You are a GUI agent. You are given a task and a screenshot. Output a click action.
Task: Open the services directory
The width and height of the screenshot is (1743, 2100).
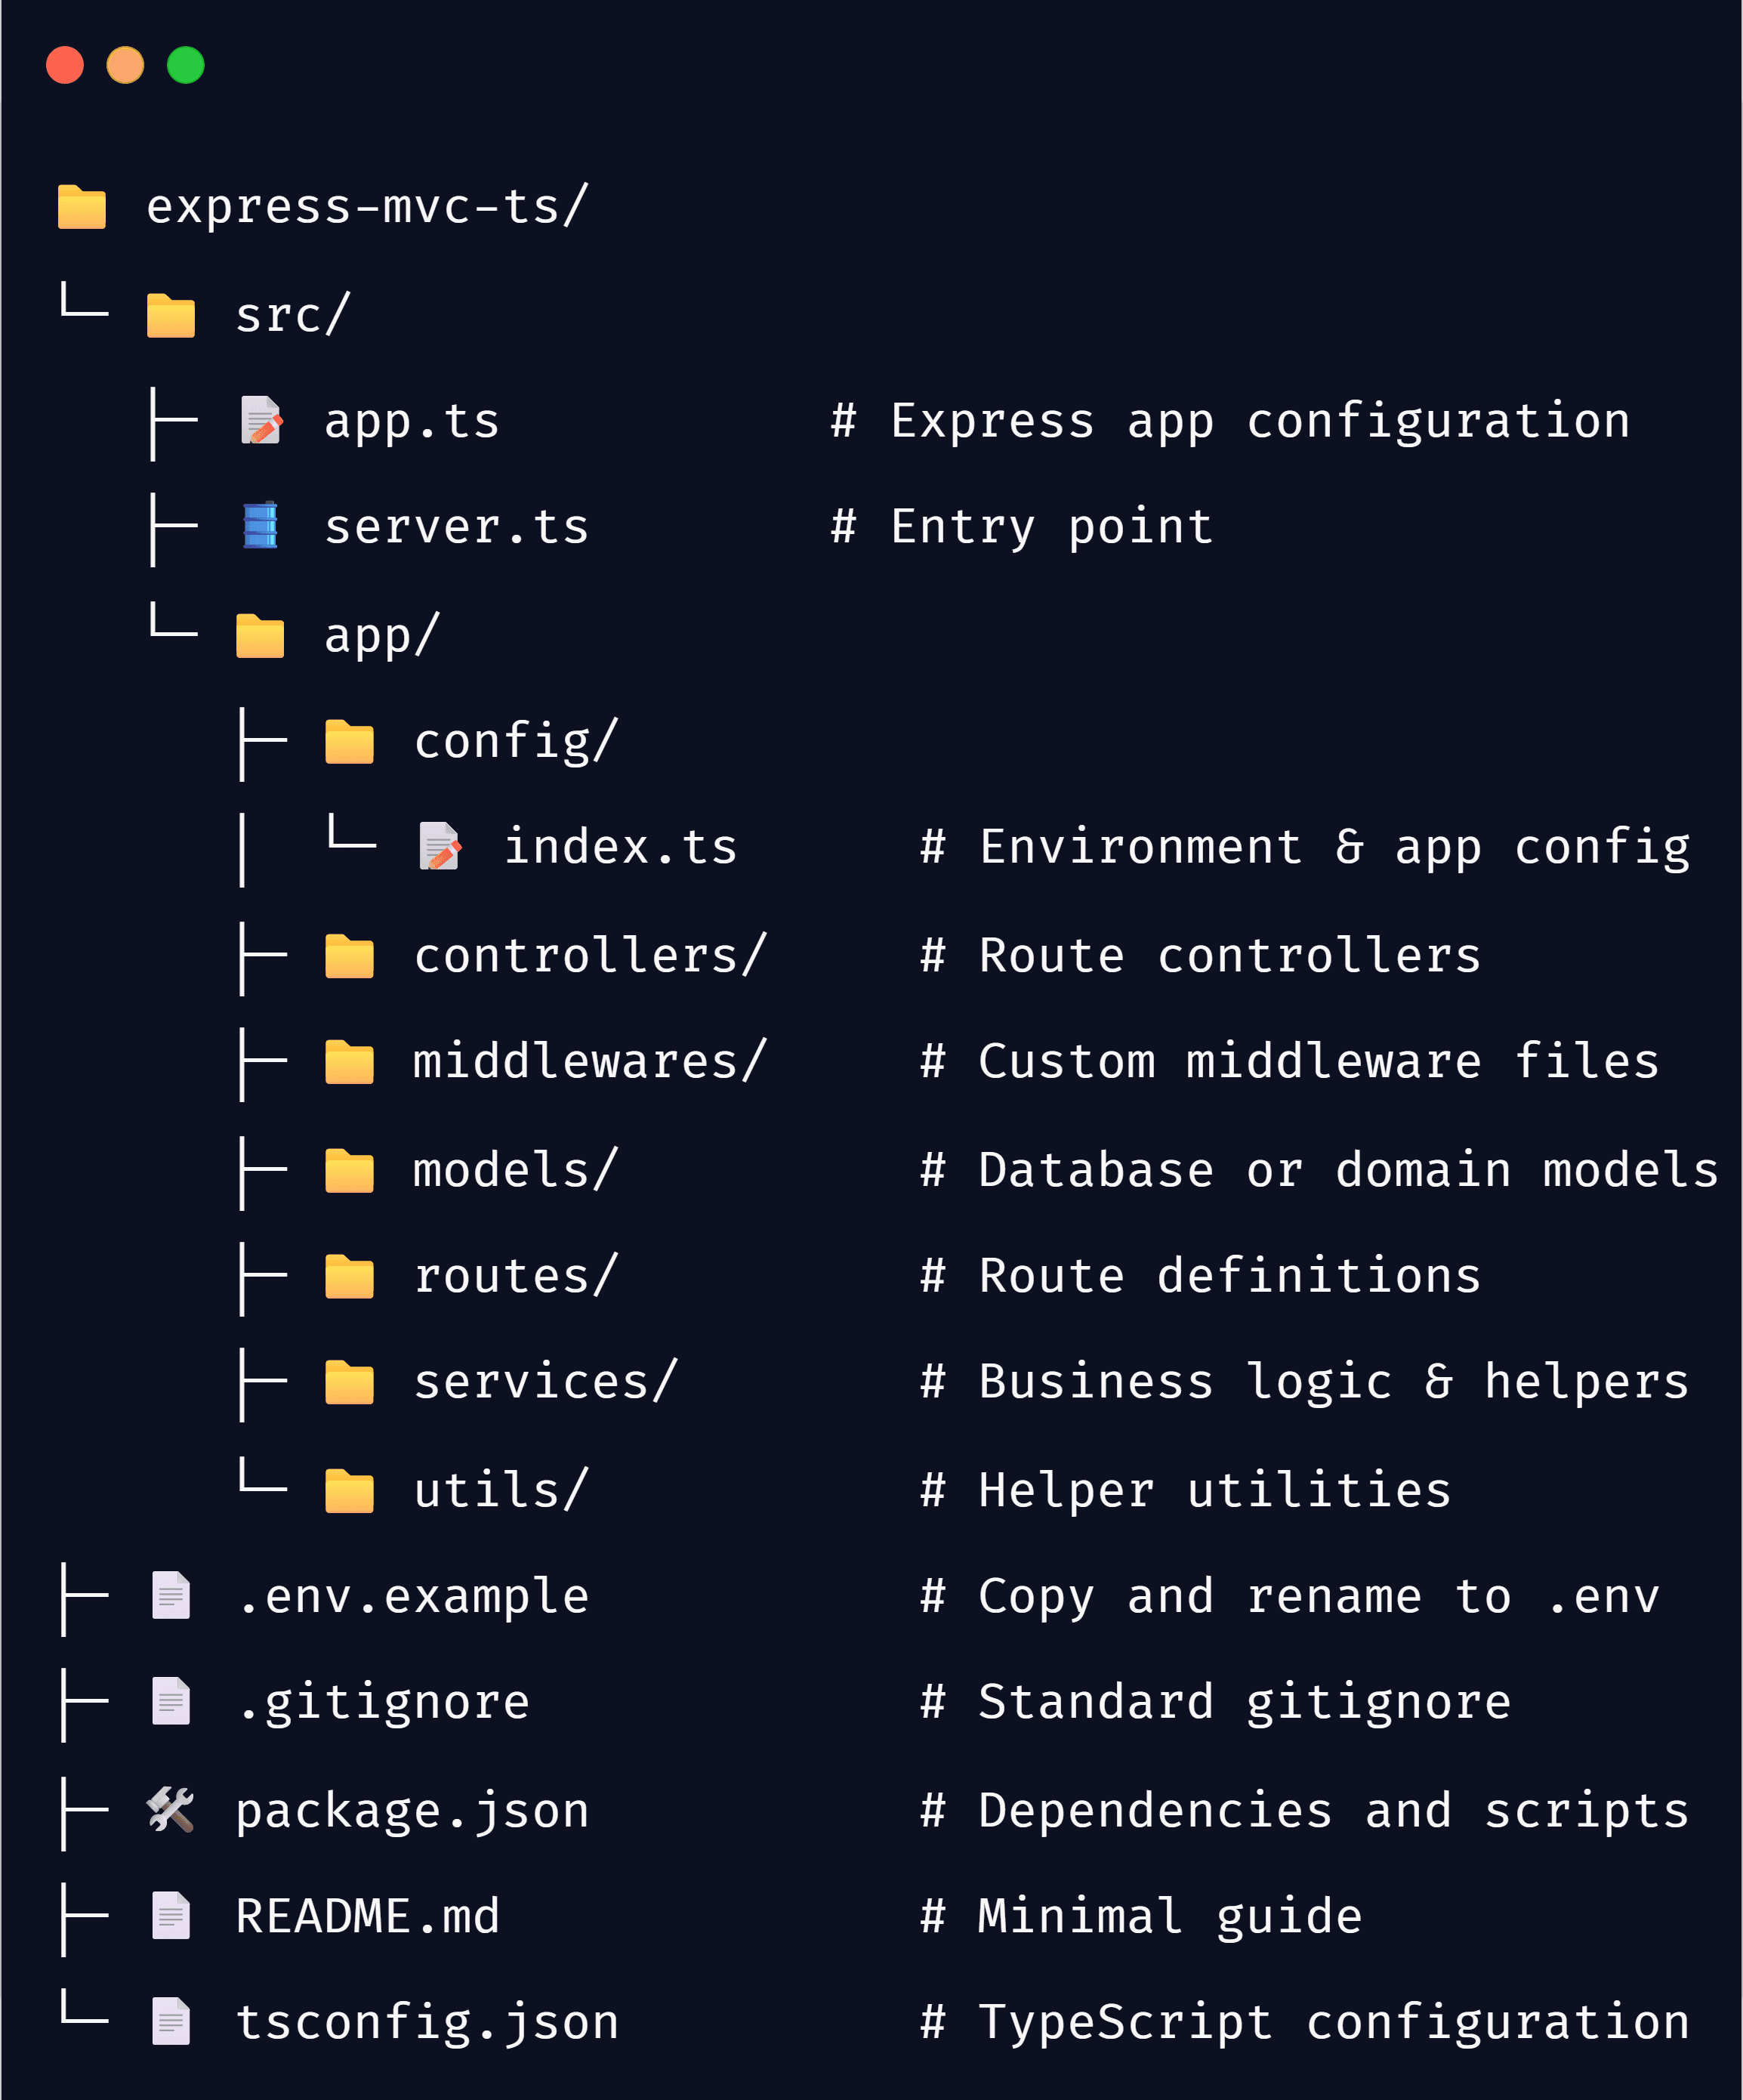pos(348,1382)
